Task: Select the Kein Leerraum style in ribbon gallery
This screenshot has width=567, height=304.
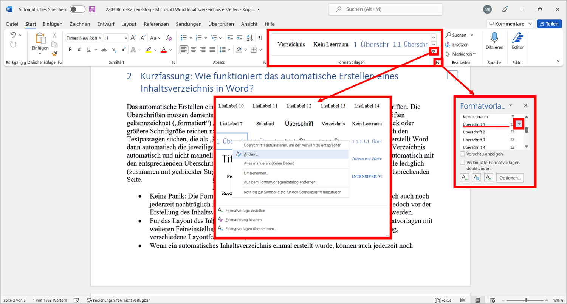Action: pos(331,44)
